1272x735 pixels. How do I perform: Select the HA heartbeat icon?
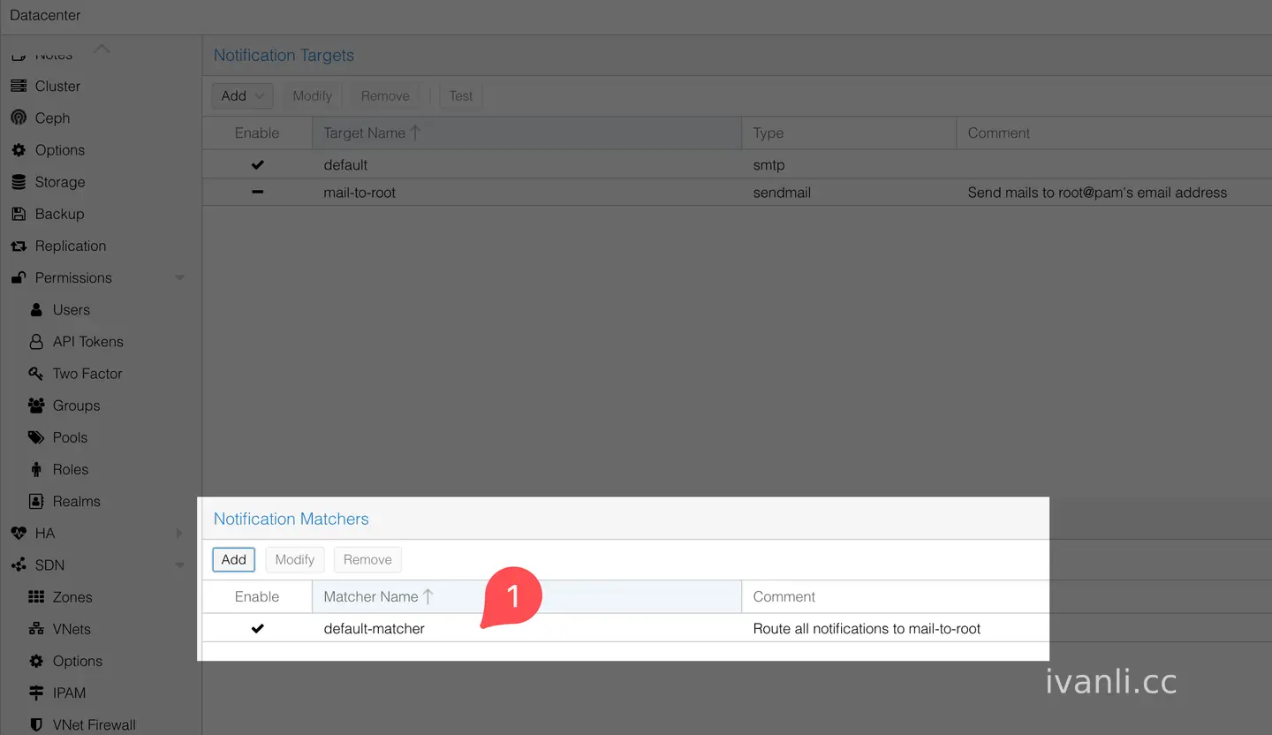(19, 534)
